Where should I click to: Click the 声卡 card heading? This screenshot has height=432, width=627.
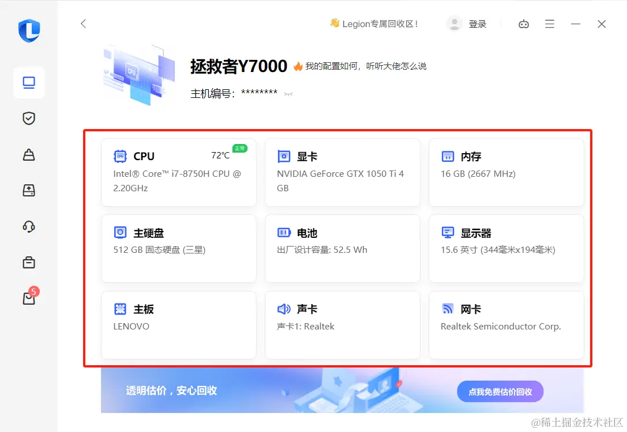(x=307, y=309)
